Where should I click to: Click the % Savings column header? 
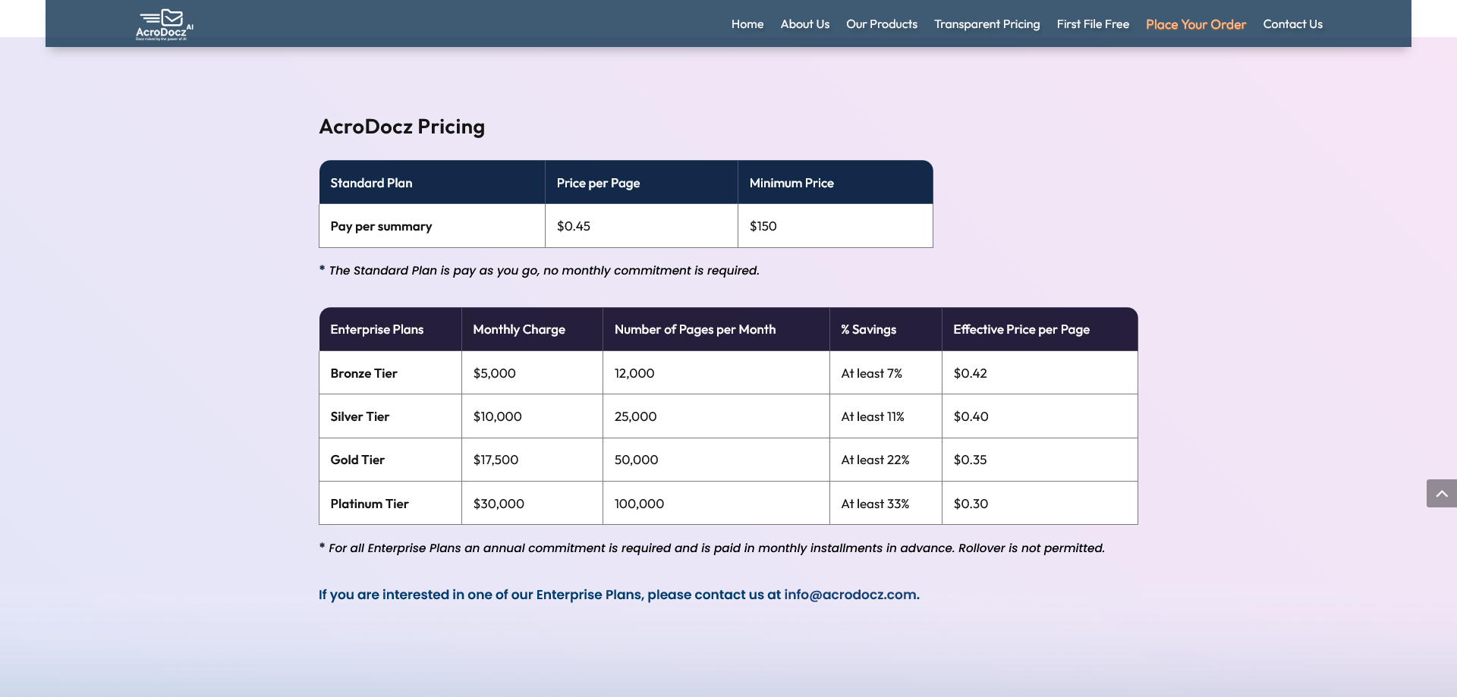coord(886,329)
